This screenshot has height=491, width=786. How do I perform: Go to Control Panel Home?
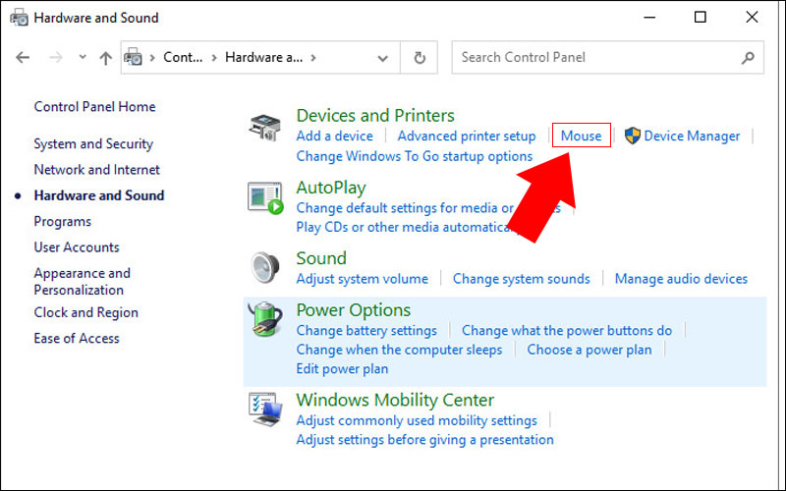[x=94, y=106]
